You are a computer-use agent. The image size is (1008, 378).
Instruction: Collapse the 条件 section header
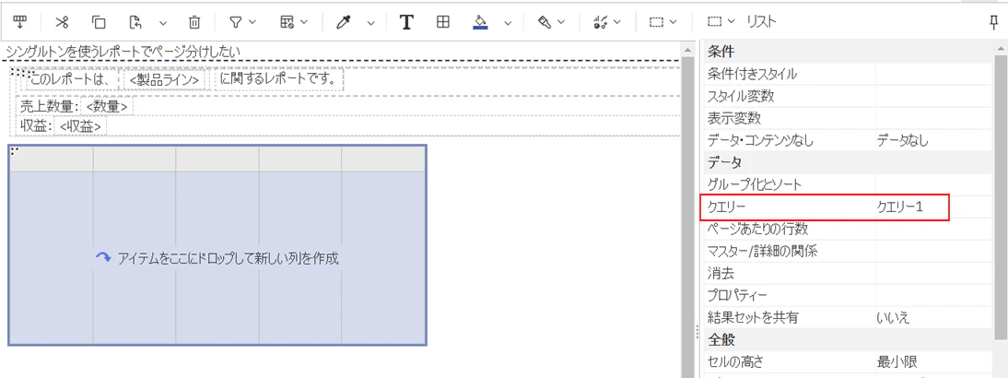[x=849, y=52]
